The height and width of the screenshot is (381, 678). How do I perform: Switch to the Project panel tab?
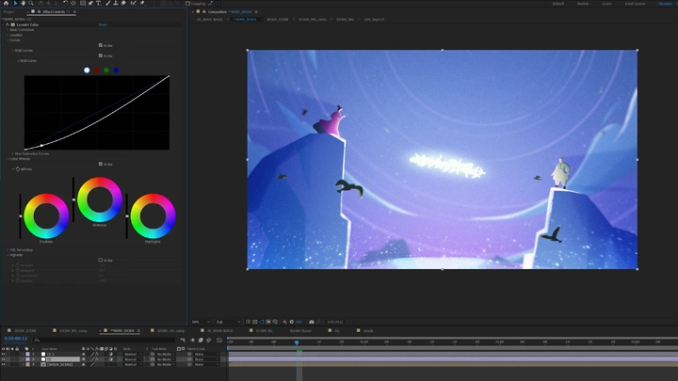[8, 13]
